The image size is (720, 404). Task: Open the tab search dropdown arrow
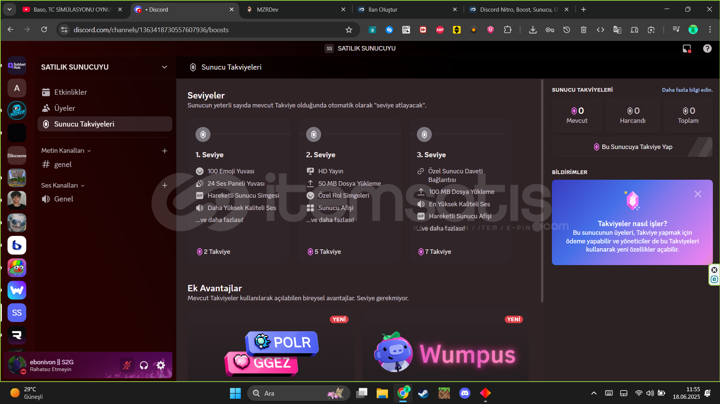pos(9,9)
